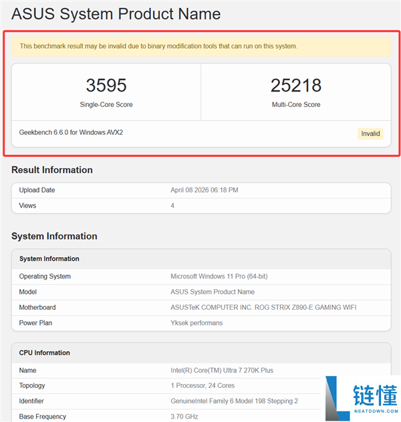Click the 'Operating System' row label
This screenshot has width=401, height=422.
[45, 276]
